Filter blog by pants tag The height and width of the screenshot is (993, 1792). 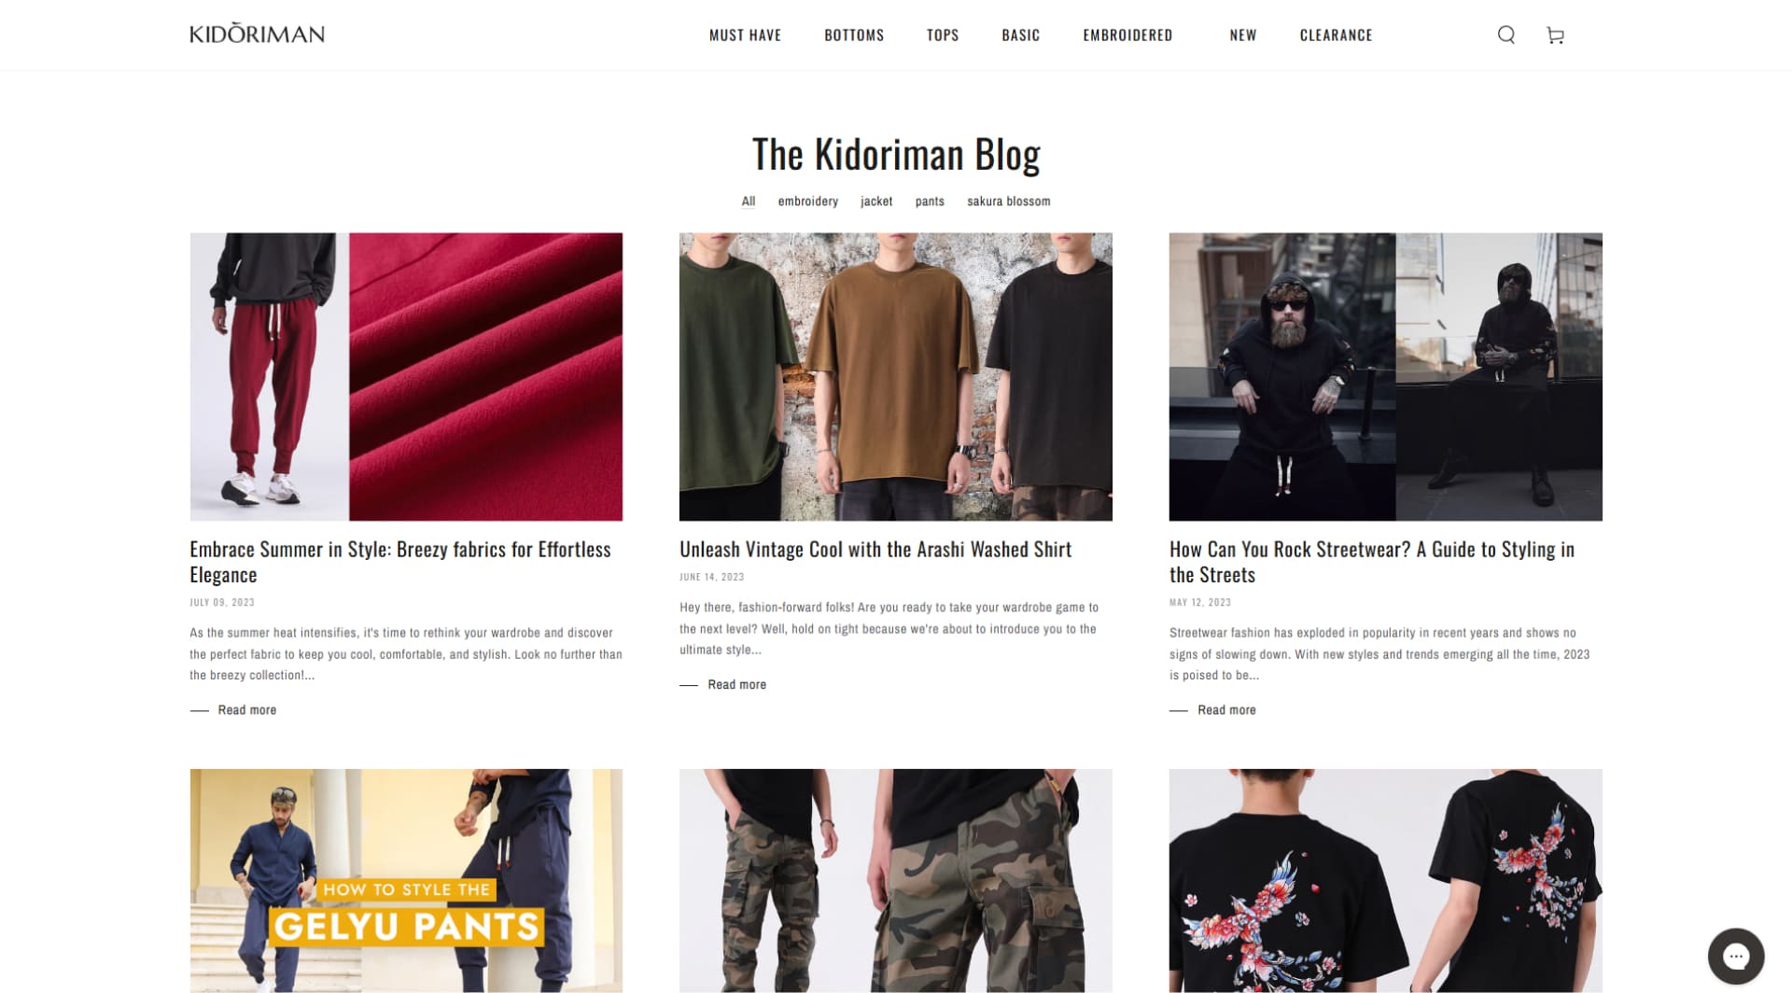pos(929,202)
